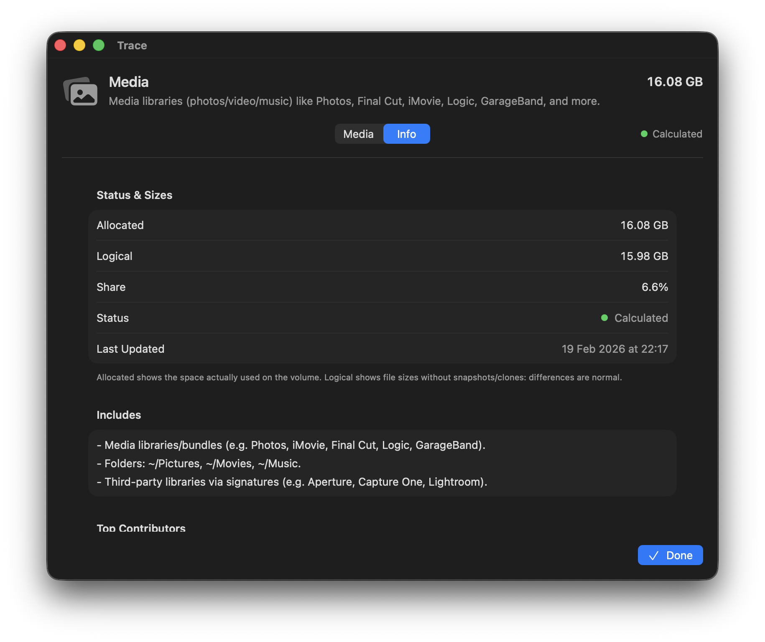Select the Logical 15.98 GB value
Screen dimensions: 765x642
644,256
